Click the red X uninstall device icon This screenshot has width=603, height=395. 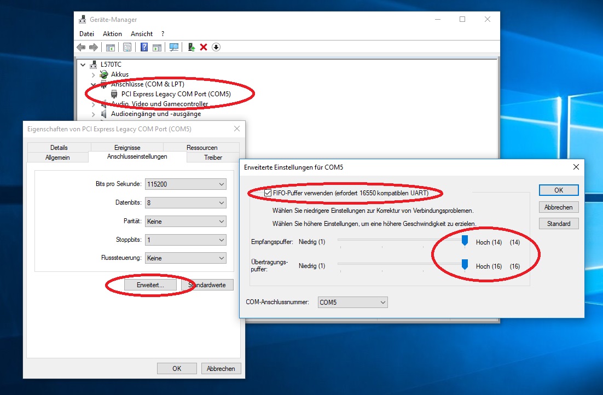(204, 47)
